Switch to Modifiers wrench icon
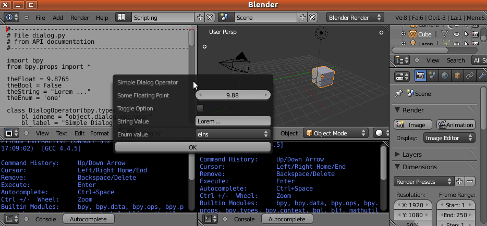 pyautogui.click(x=482, y=76)
